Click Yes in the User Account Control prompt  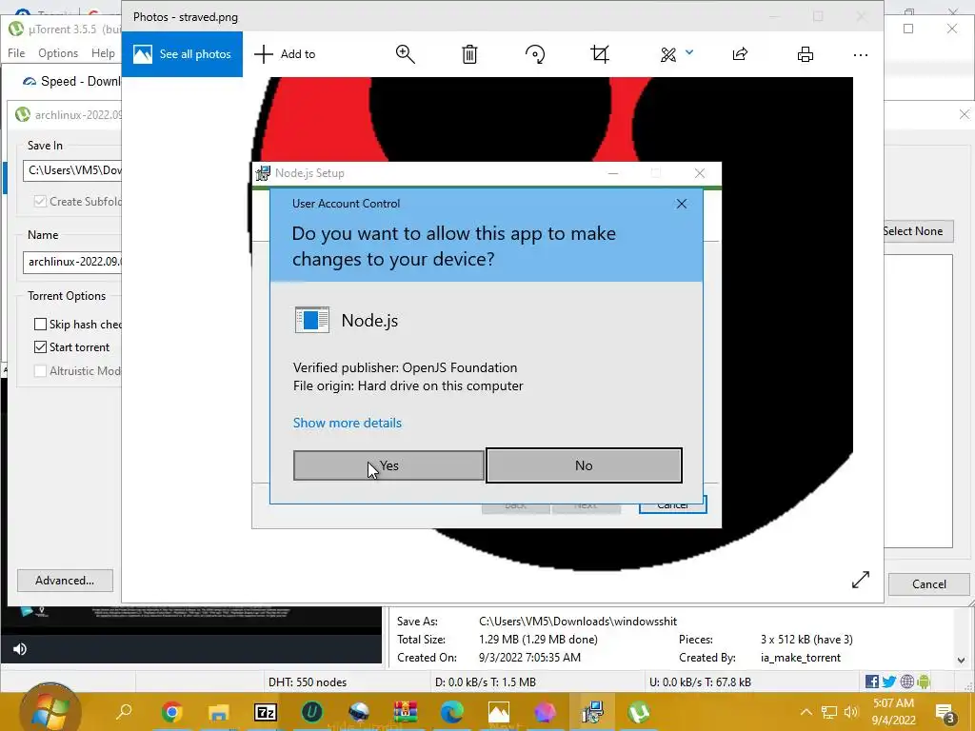coord(388,465)
